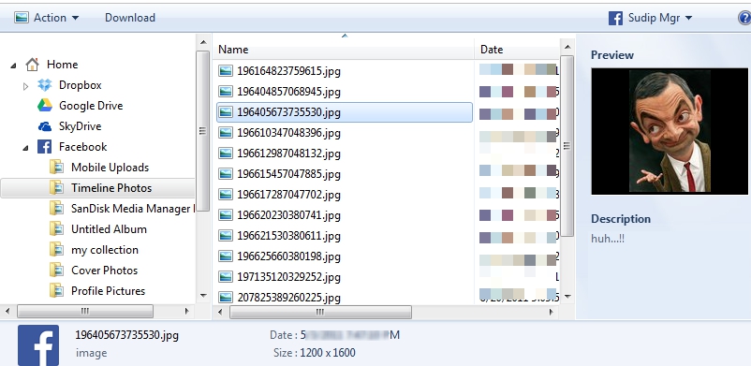Click the Download toolbar button

click(130, 18)
